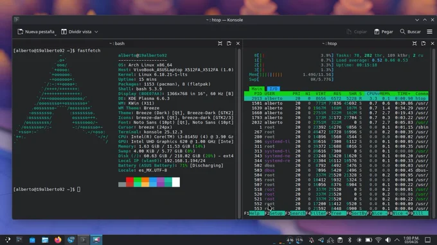The width and height of the screenshot is (437, 245).
Task: Open Wi-Fi networks tray icon
Action: pyautogui.click(x=378, y=240)
